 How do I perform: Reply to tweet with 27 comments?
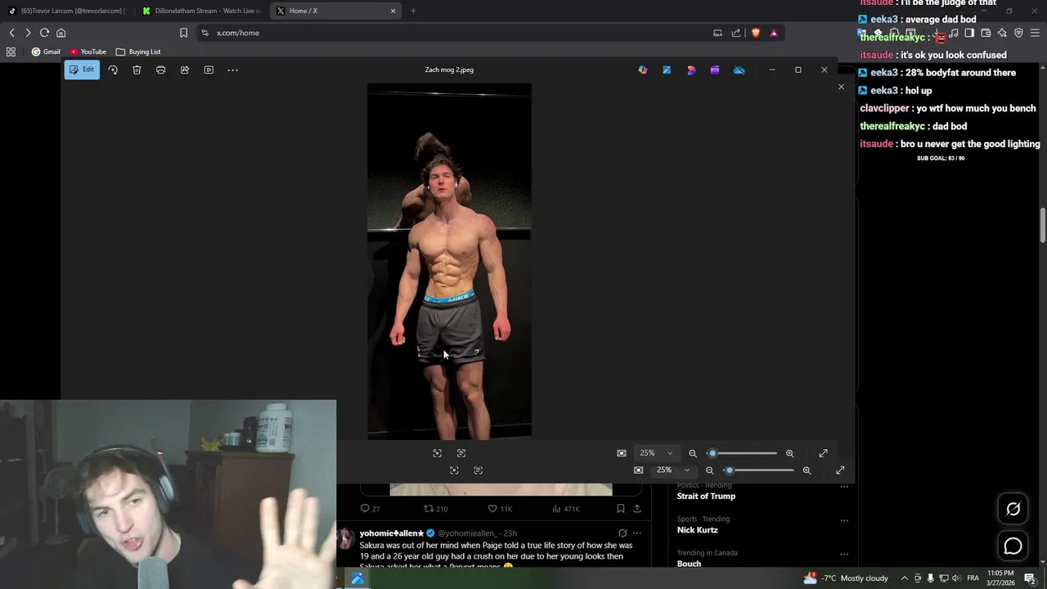click(371, 509)
